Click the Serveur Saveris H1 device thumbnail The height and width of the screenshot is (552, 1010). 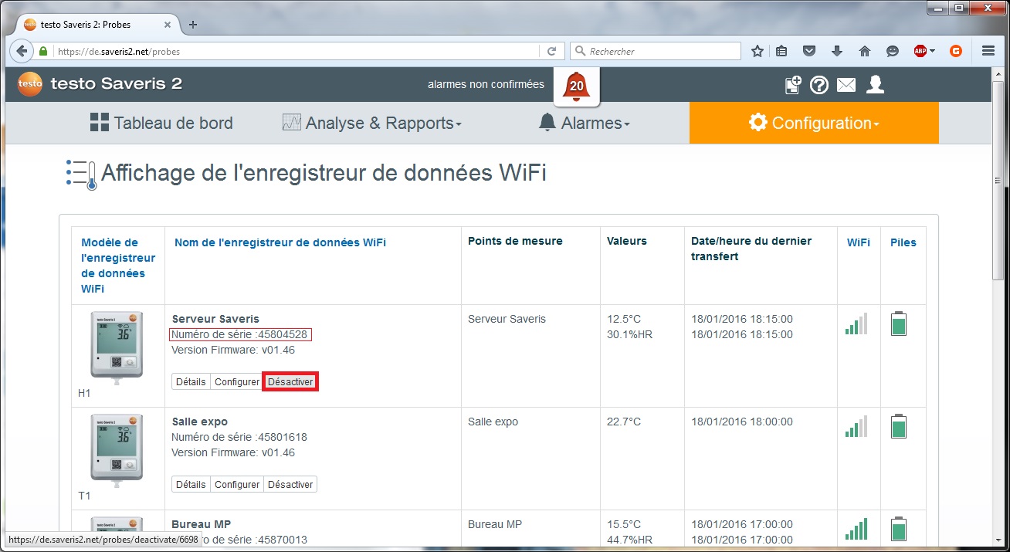[117, 349]
